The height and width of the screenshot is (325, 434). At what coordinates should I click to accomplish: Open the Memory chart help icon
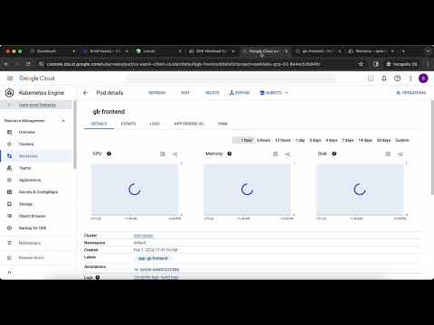[230, 153]
